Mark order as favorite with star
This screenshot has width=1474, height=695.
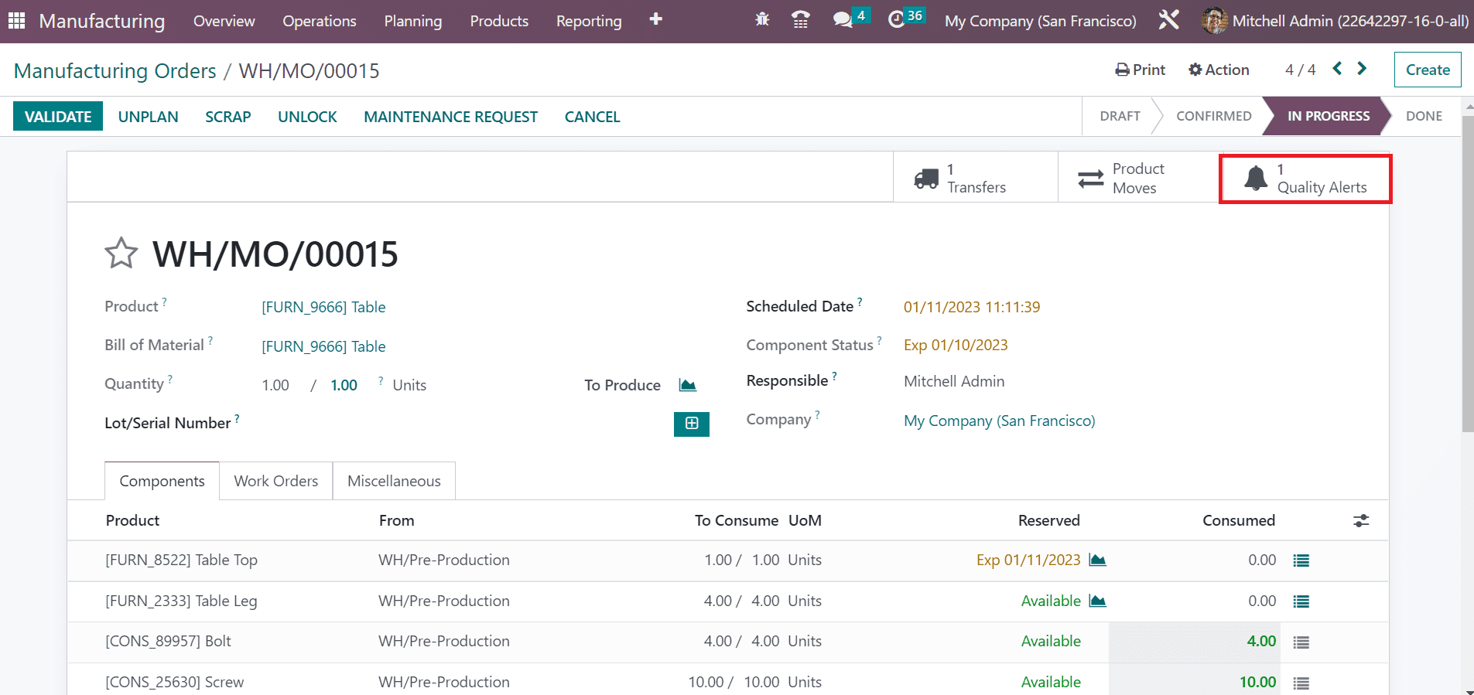(121, 254)
